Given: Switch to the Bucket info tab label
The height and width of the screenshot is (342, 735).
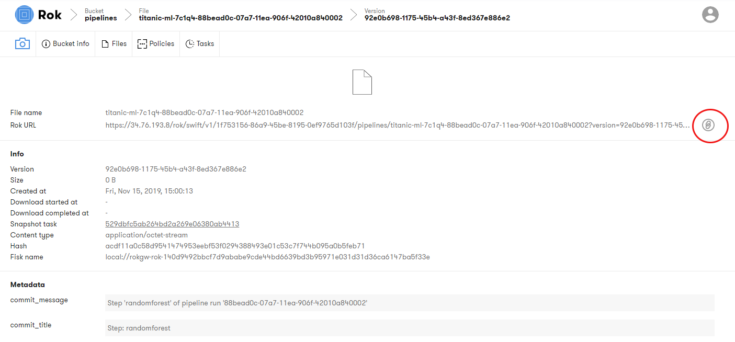Looking at the screenshot, I should pyautogui.click(x=71, y=44).
